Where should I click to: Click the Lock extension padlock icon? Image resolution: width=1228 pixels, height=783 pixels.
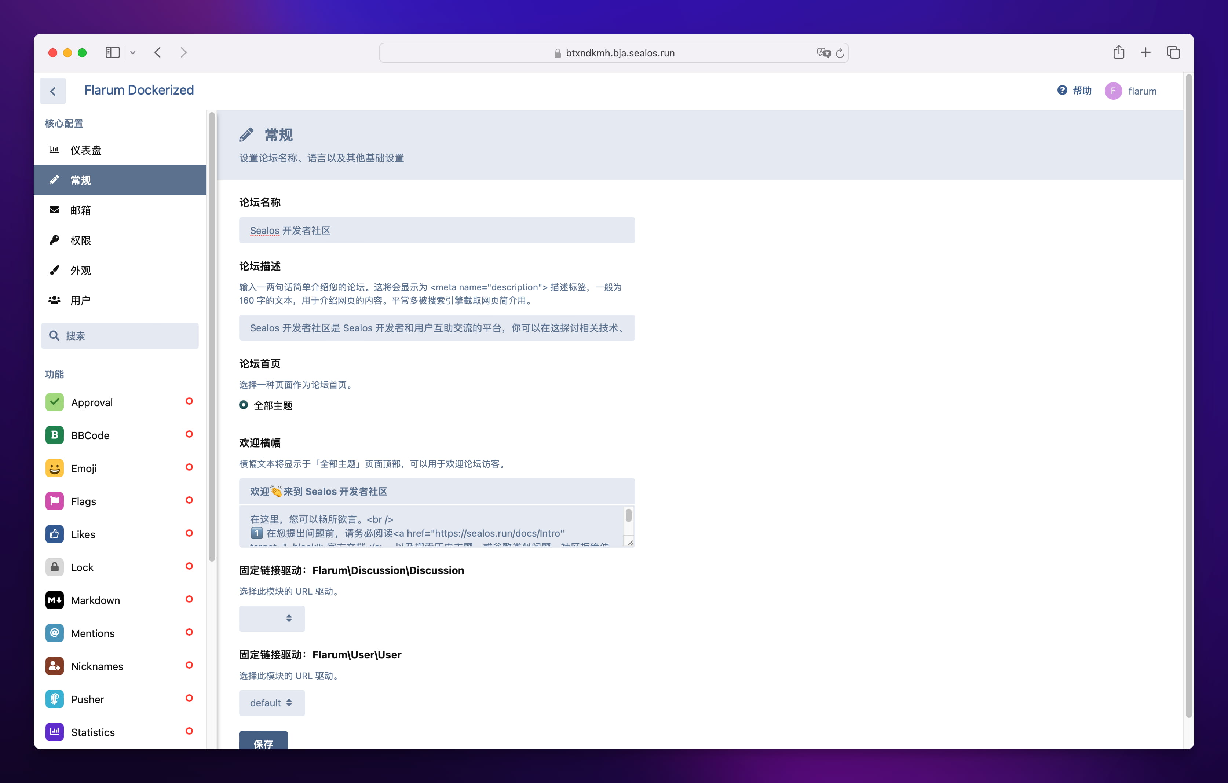pyautogui.click(x=55, y=567)
